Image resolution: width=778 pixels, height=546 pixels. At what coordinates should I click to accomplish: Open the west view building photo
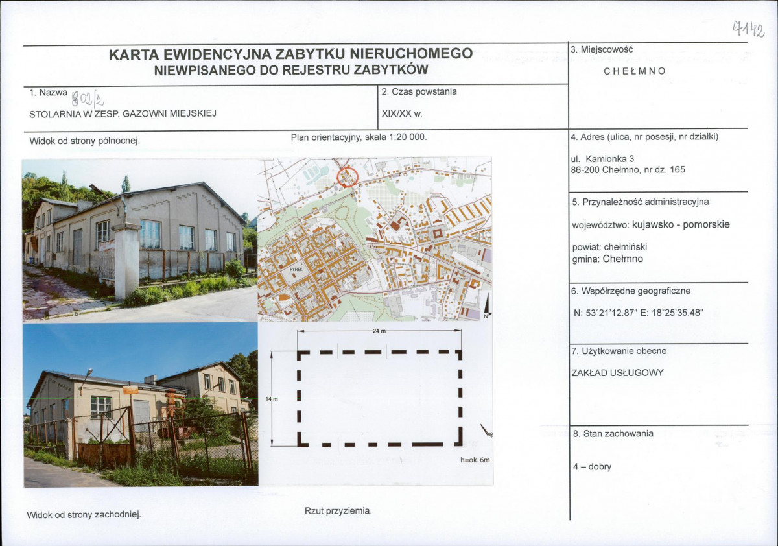coord(141,405)
